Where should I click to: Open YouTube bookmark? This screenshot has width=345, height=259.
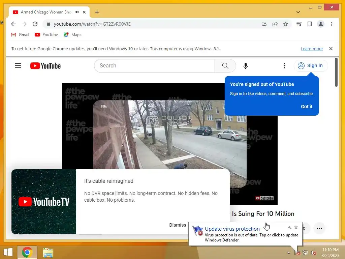(46, 35)
